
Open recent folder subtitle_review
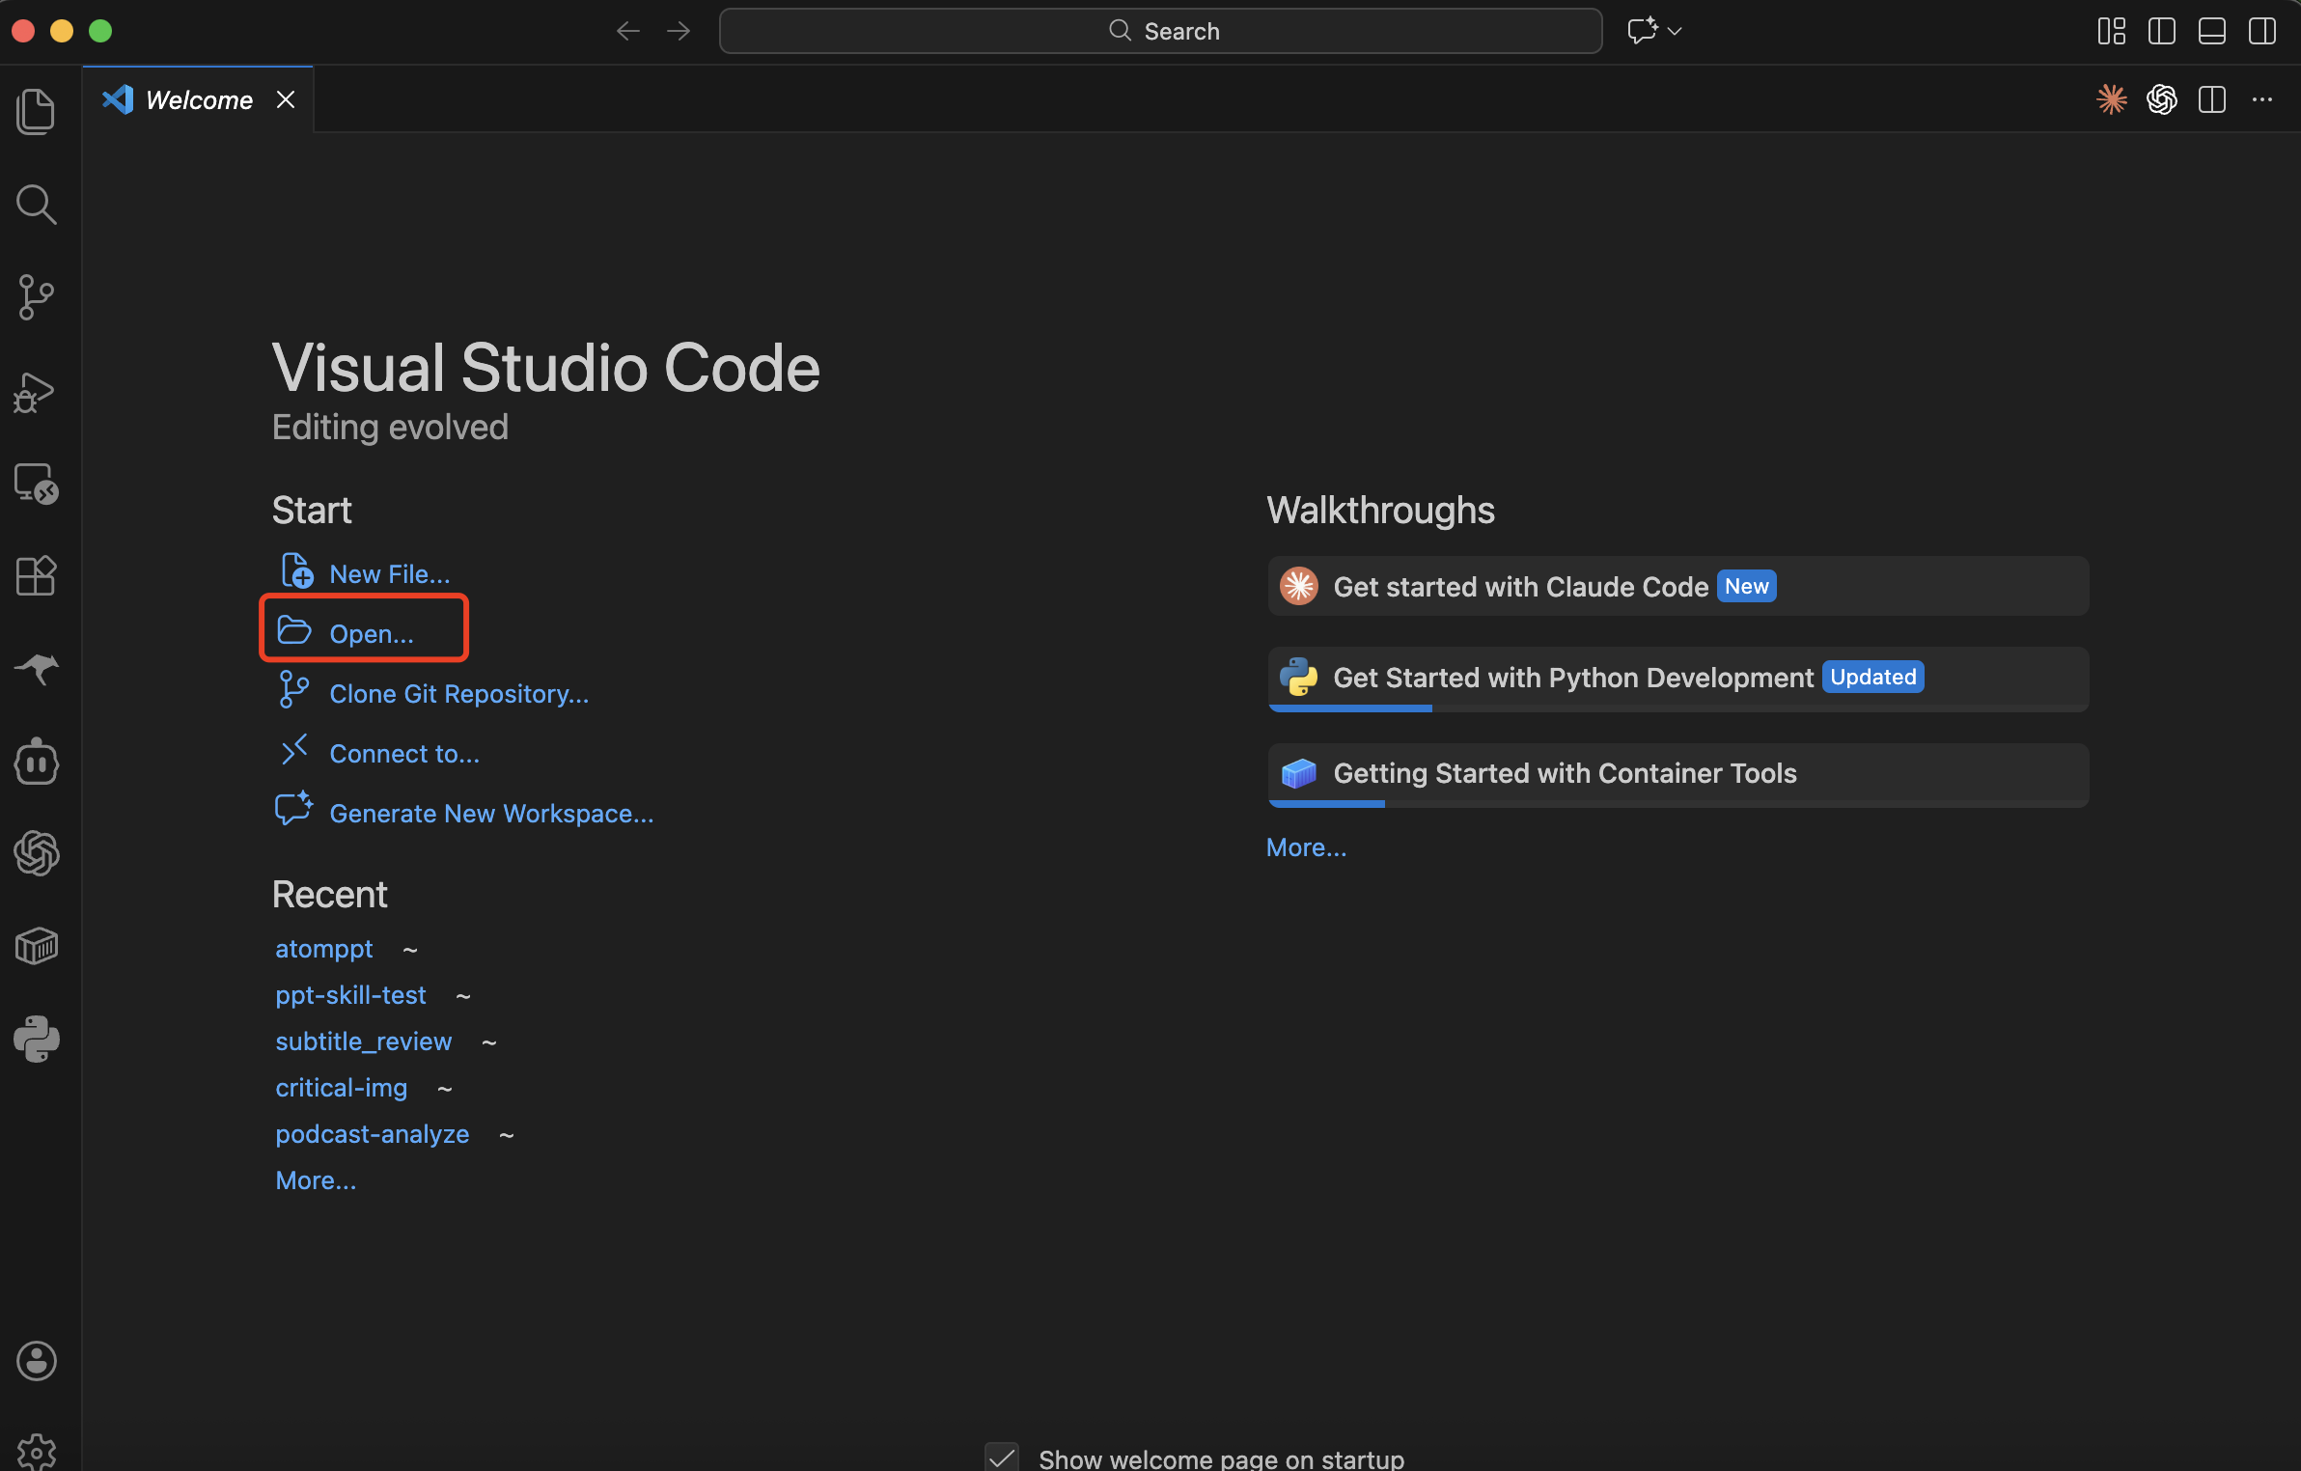click(363, 1041)
